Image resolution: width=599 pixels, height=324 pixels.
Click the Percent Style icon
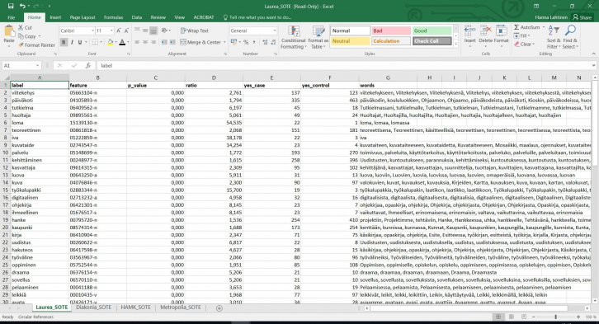[x=246, y=42]
